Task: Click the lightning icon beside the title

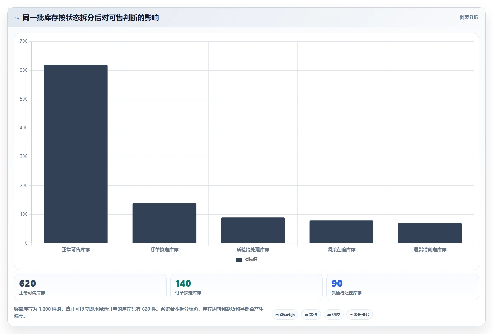Action: coord(17,18)
